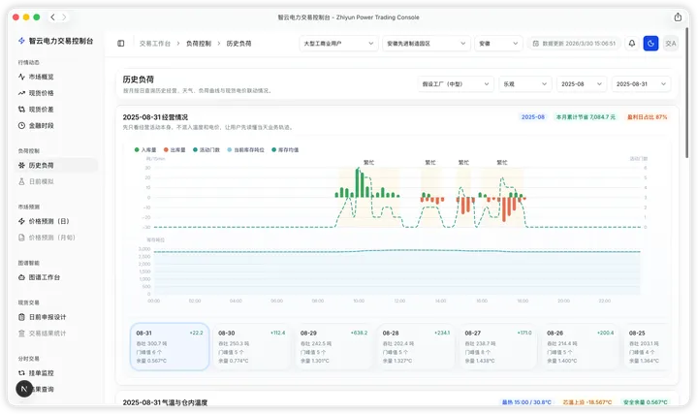Click the 图谱工作台 icon
Viewport: 698px width, 414px height.
(21, 277)
